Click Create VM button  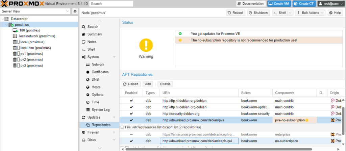point(279,4)
